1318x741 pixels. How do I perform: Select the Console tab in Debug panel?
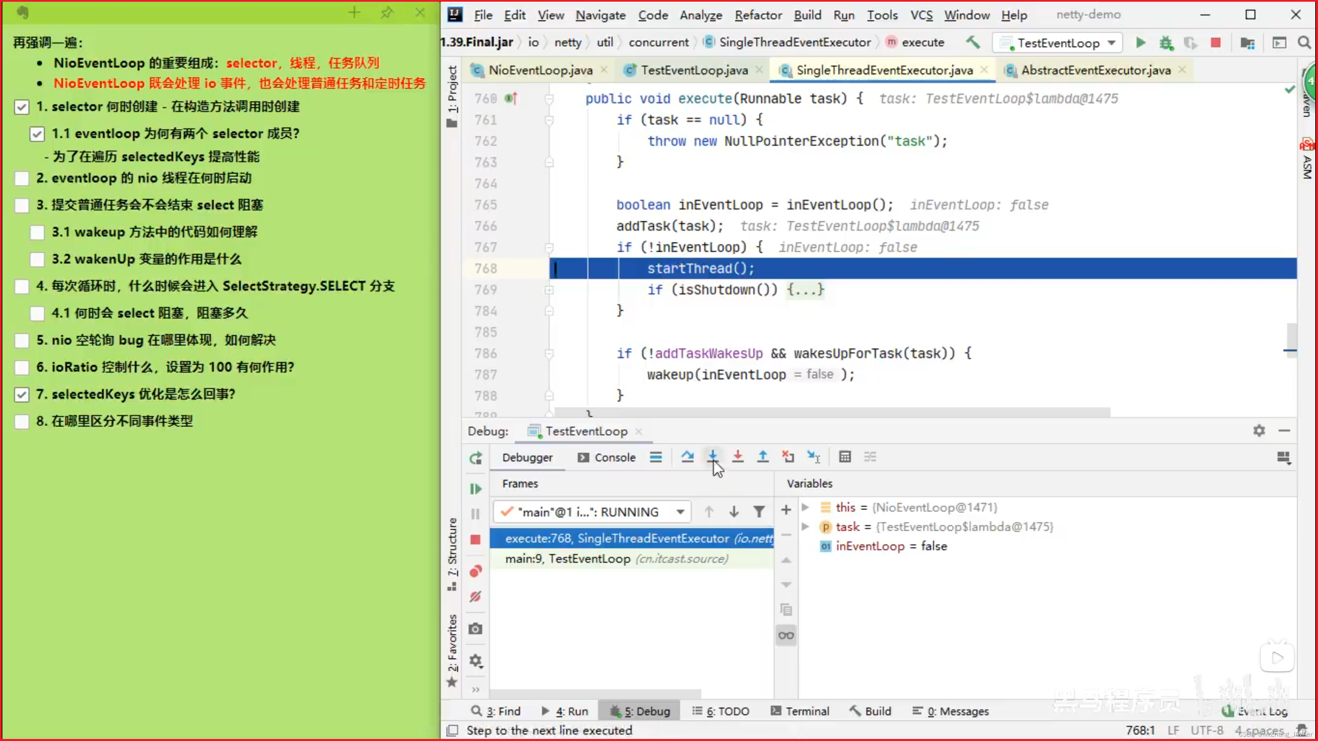coord(615,457)
